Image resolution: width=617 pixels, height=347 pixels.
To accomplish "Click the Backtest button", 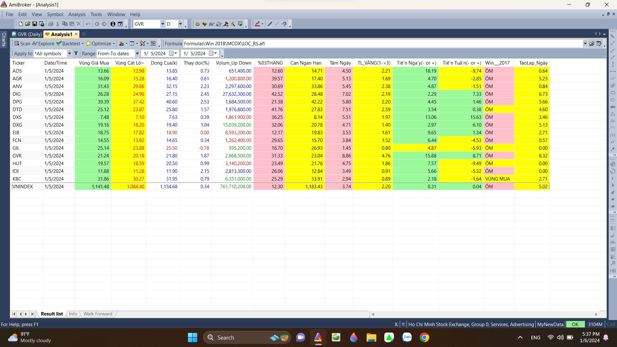I will point(68,44).
